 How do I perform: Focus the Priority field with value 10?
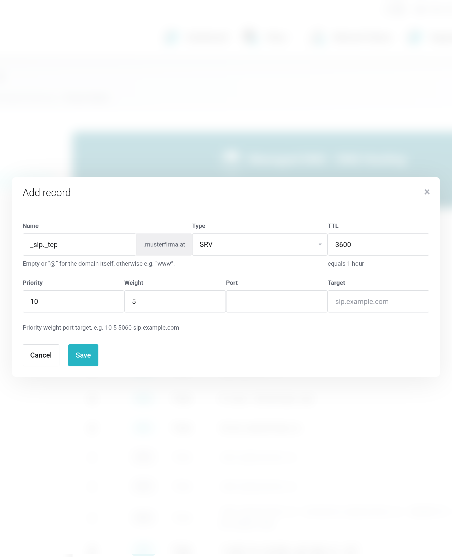pyautogui.click(x=73, y=301)
